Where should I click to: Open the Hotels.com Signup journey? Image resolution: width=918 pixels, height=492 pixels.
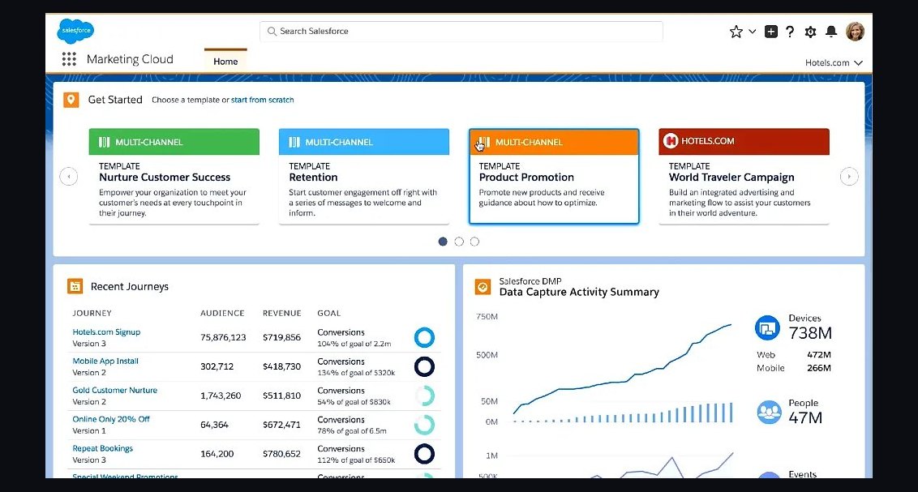tap(106, 332)
